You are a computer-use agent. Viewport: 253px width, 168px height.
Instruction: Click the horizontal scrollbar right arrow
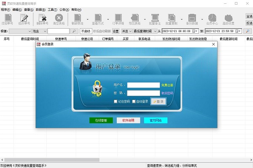coord(251,160)
